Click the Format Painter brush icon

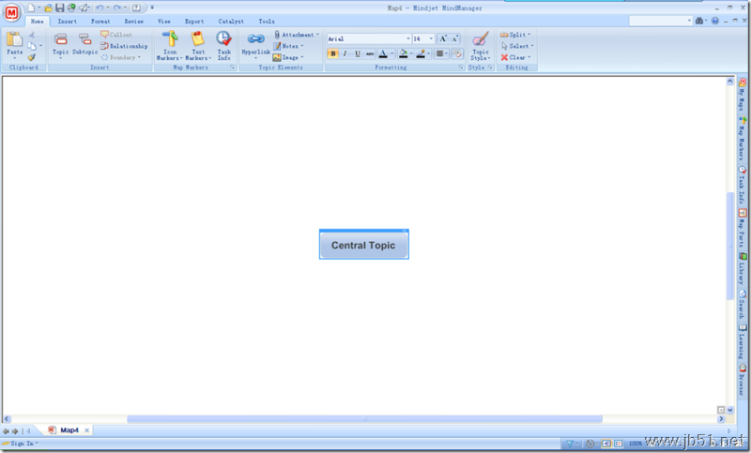32,57
